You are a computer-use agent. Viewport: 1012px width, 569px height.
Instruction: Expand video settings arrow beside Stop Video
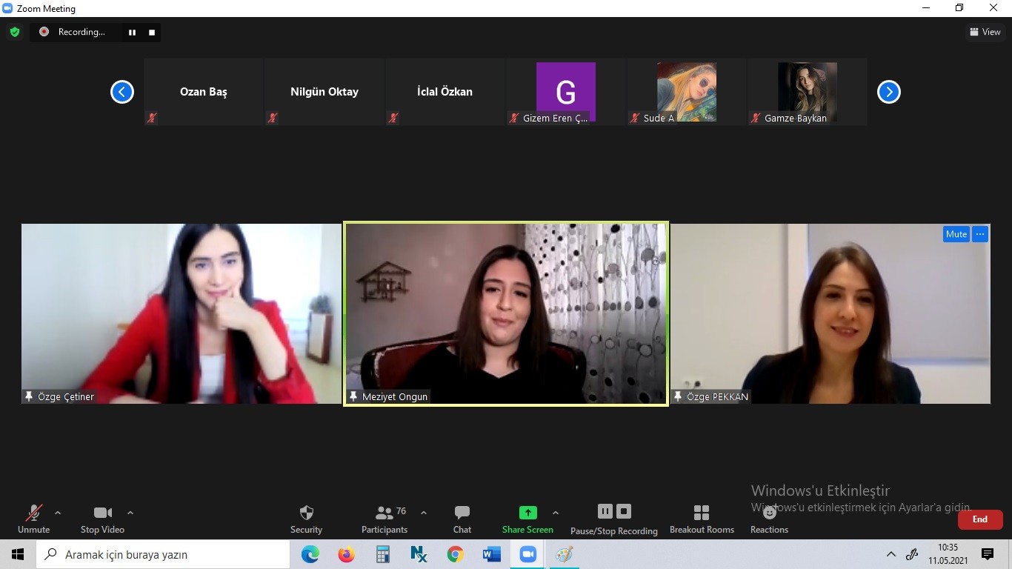tap(130, 513)
